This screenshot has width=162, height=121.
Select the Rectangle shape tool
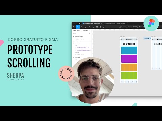click(85, 27)
